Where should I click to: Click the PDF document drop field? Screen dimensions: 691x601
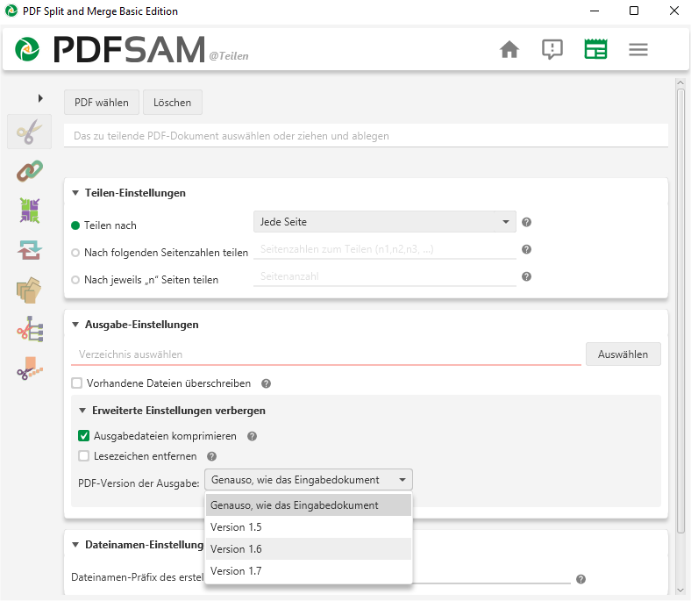(x=366, y=136)
